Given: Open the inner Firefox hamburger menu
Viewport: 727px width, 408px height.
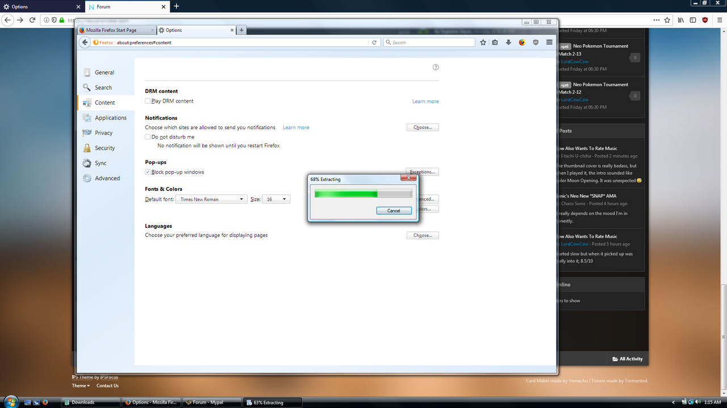Looking at the screenshot, I should [x=549, y=42].
